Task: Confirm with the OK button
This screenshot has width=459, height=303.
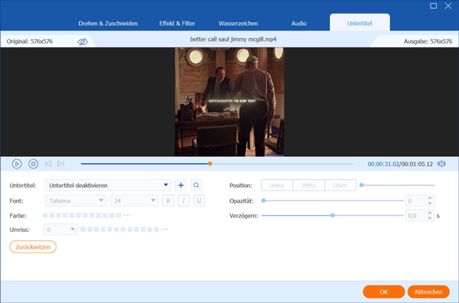Action: [x=384, y=292]
